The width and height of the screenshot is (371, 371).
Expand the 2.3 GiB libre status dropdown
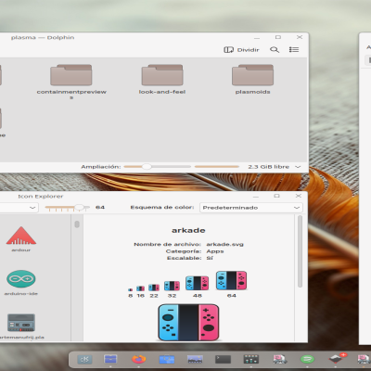(298, 167)
